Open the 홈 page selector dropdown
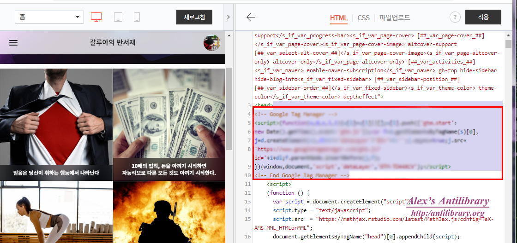 coord(49,17)
